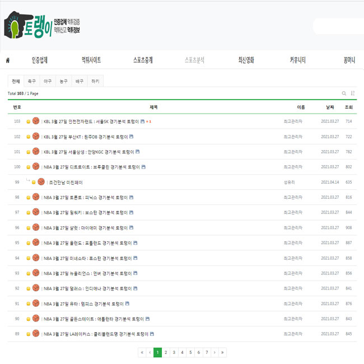Click basketball icon on post 99
Image resolution: width=364 pixels, height=364 pixels.
click(41, 182)
